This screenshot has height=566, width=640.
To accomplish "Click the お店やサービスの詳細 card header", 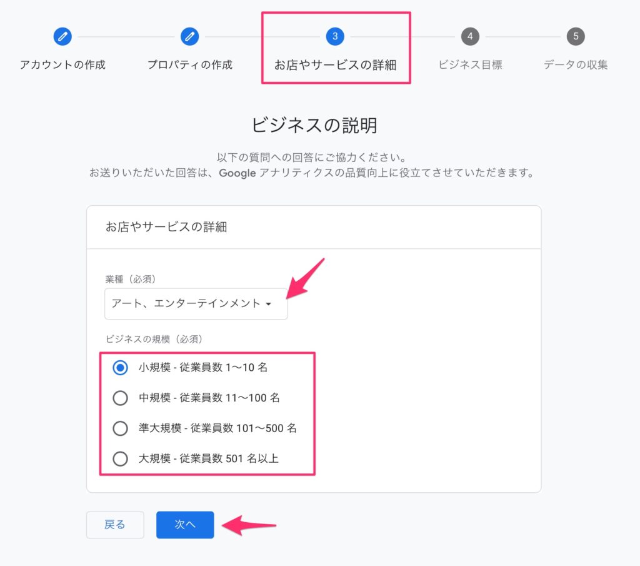I will [166, 227].
